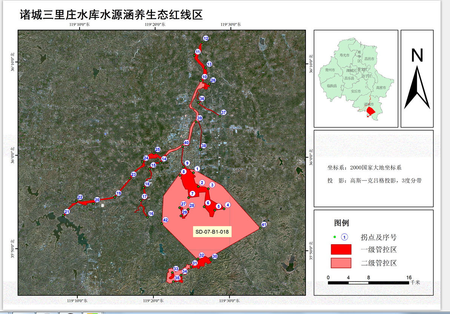450x314 pixels.
Task: Click the numbered circle symbol in legend
Action: coord(344,237)
